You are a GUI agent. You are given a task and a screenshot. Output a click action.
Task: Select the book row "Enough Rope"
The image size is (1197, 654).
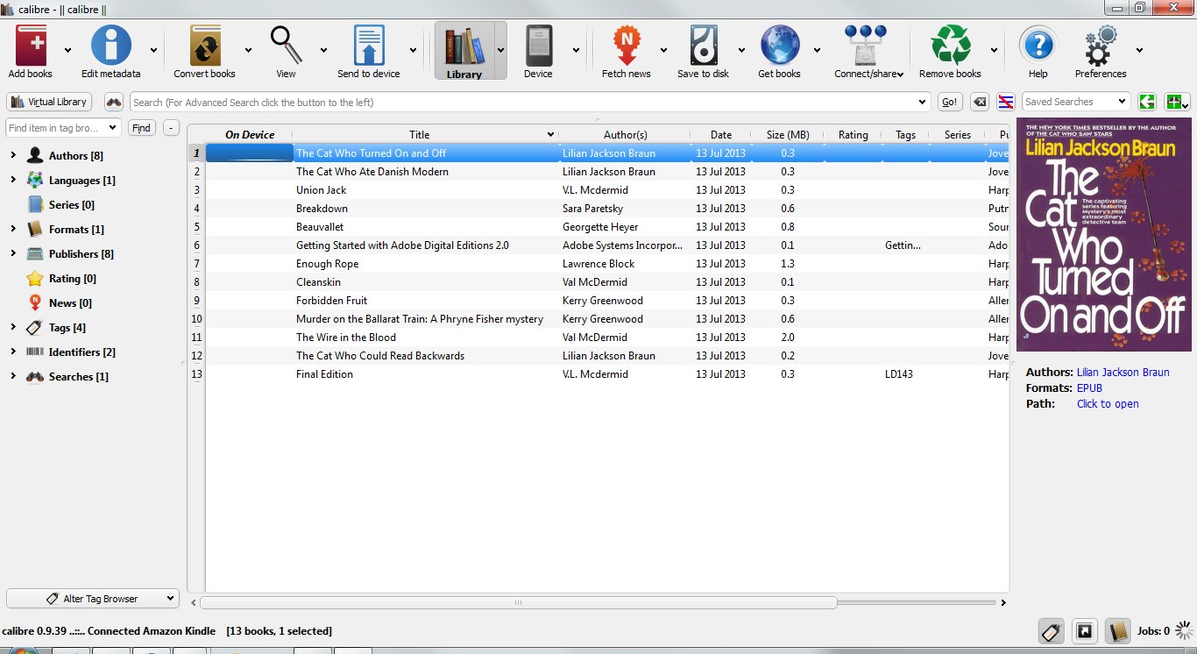point(607,263)
